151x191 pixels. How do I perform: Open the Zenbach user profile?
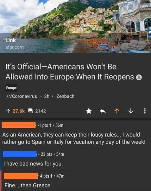coord(66,96)
